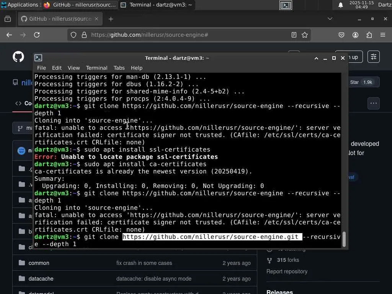The height and width of the screenshot is (294, 392).
Task: Open the terminal launcher in the top panel
Action: pos(286,5)
